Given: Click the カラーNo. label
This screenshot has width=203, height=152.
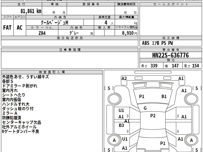Looking at the screenshot, I should click(x=42, y=28).
